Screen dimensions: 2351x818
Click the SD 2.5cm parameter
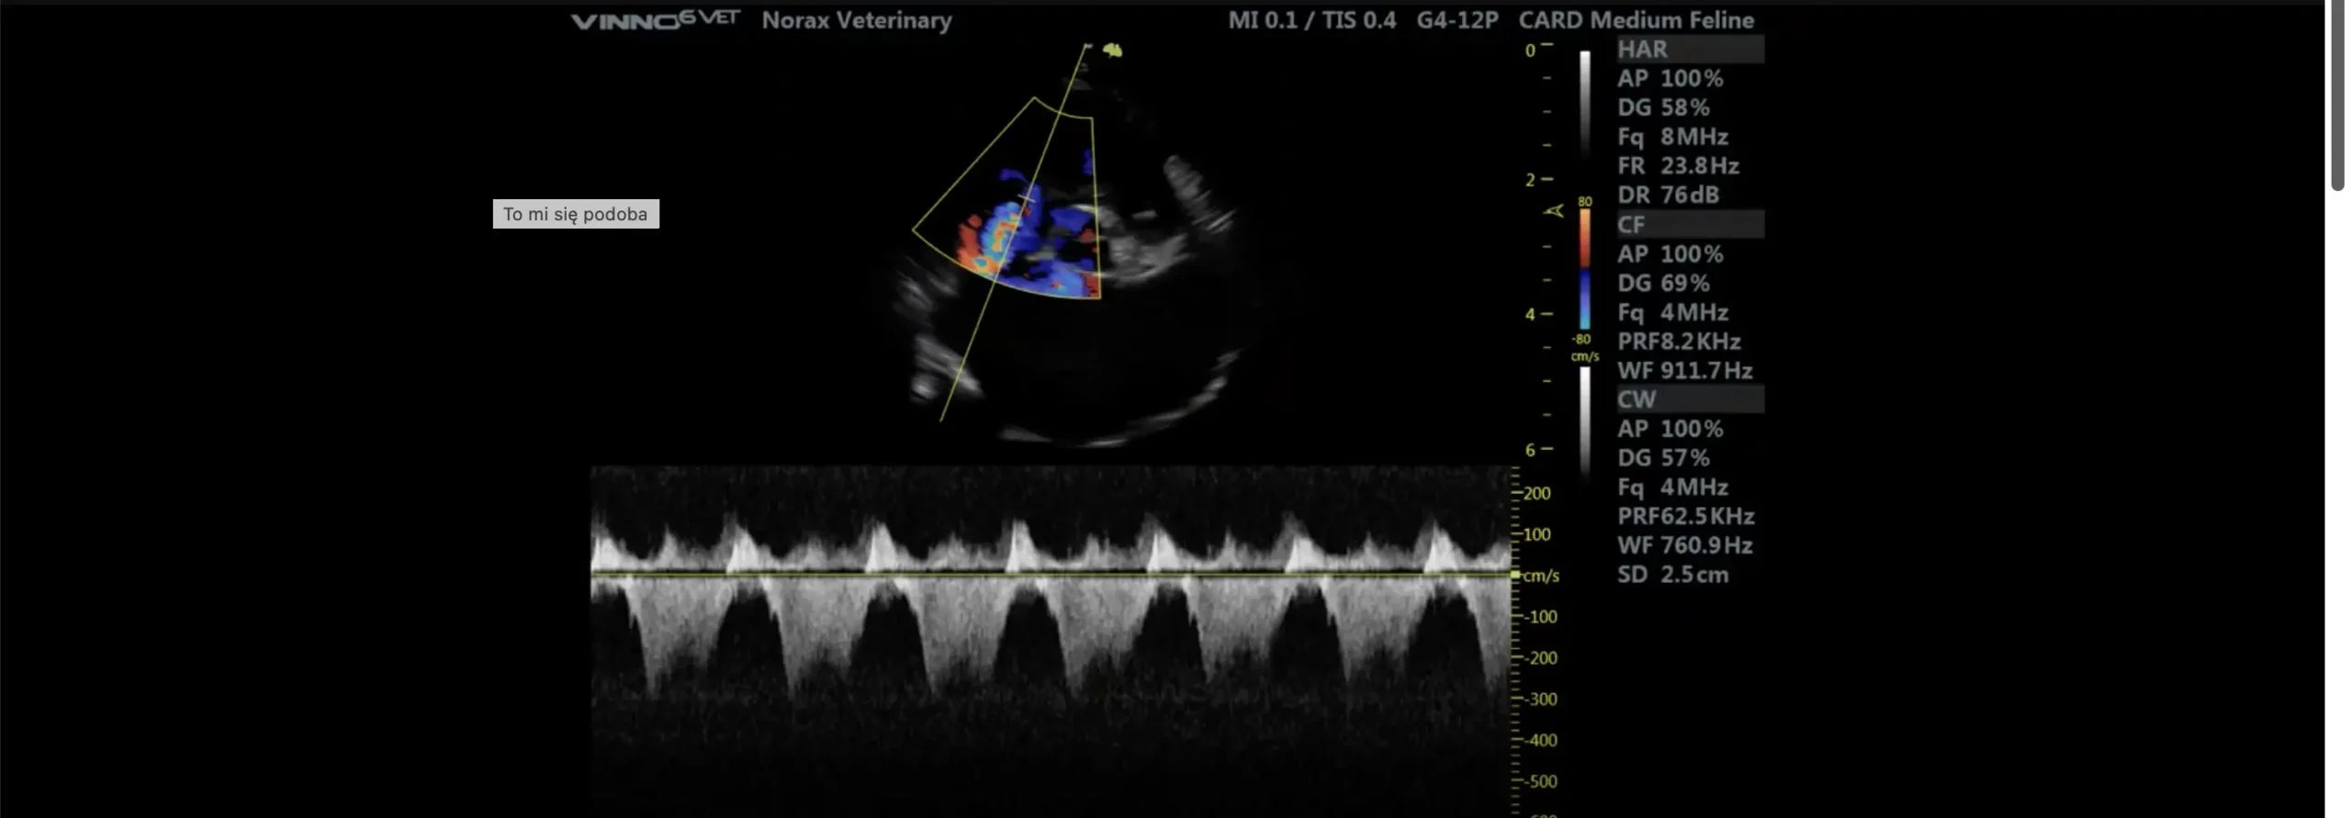(1672, 575)
